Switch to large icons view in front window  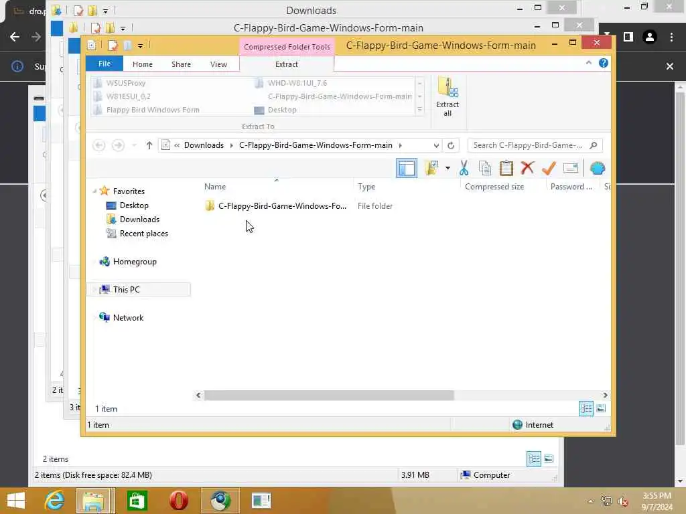601,409
